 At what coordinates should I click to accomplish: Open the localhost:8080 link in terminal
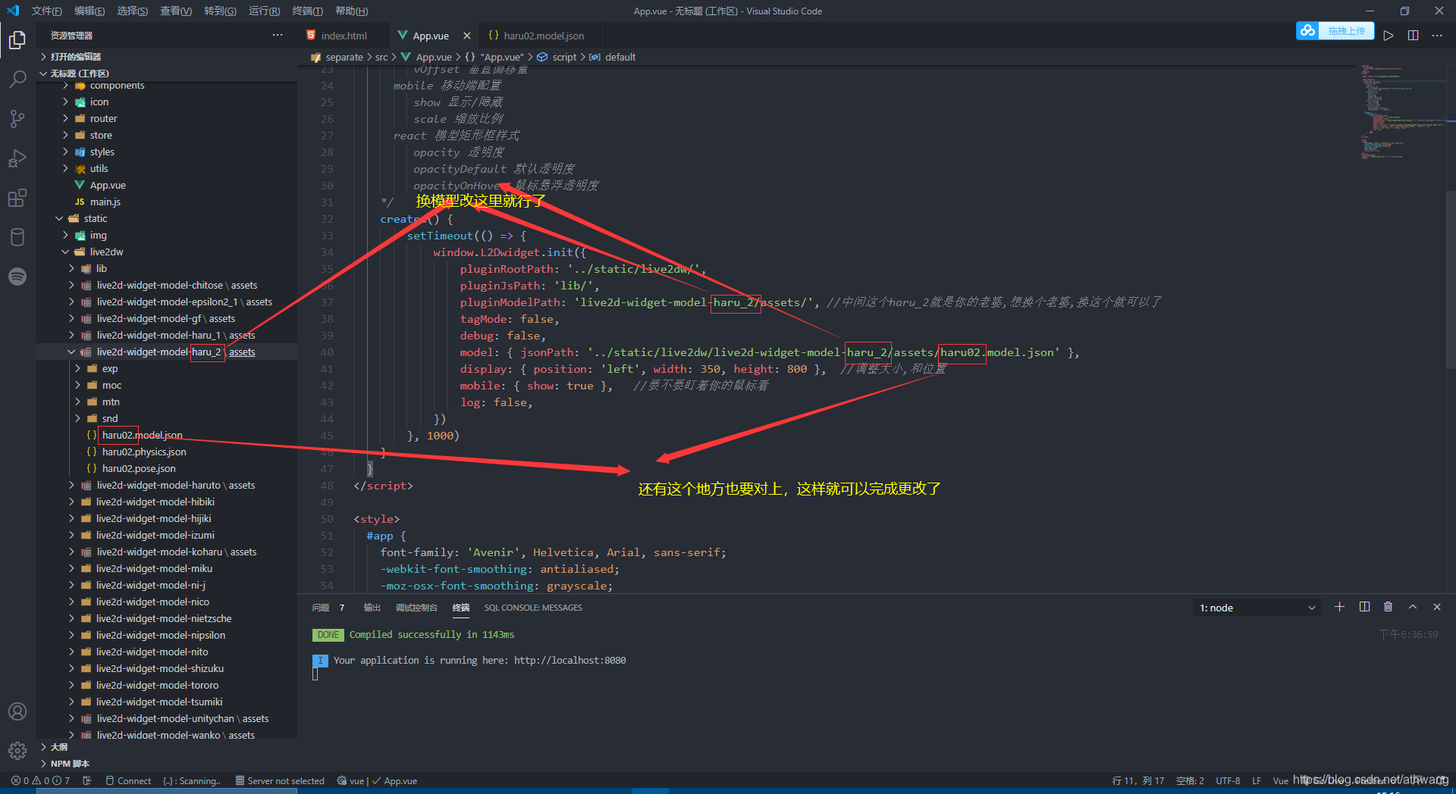click(570, 661)
